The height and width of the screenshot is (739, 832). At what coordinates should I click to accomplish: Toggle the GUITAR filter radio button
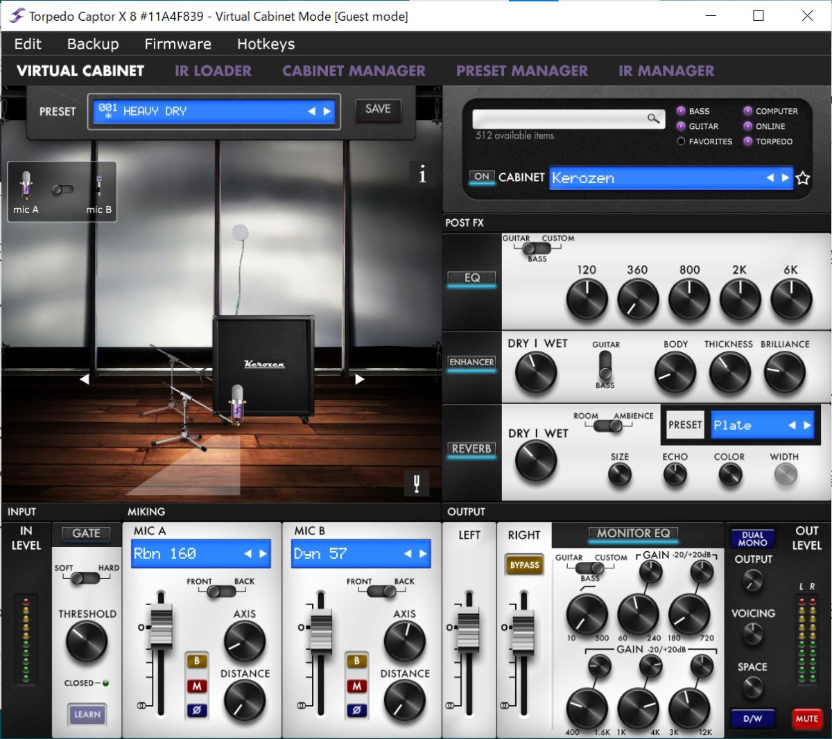click(x=681, y=126)
